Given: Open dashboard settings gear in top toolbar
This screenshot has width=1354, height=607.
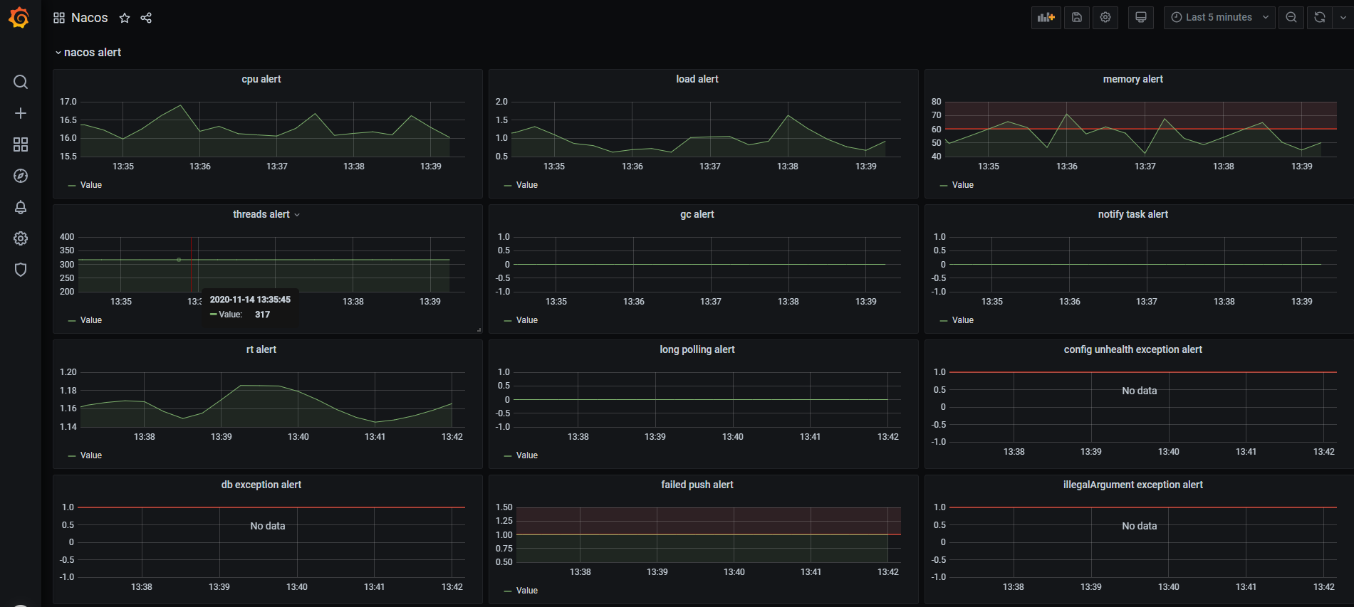Looking at the screenshot, I should [x=1105, y=18].
